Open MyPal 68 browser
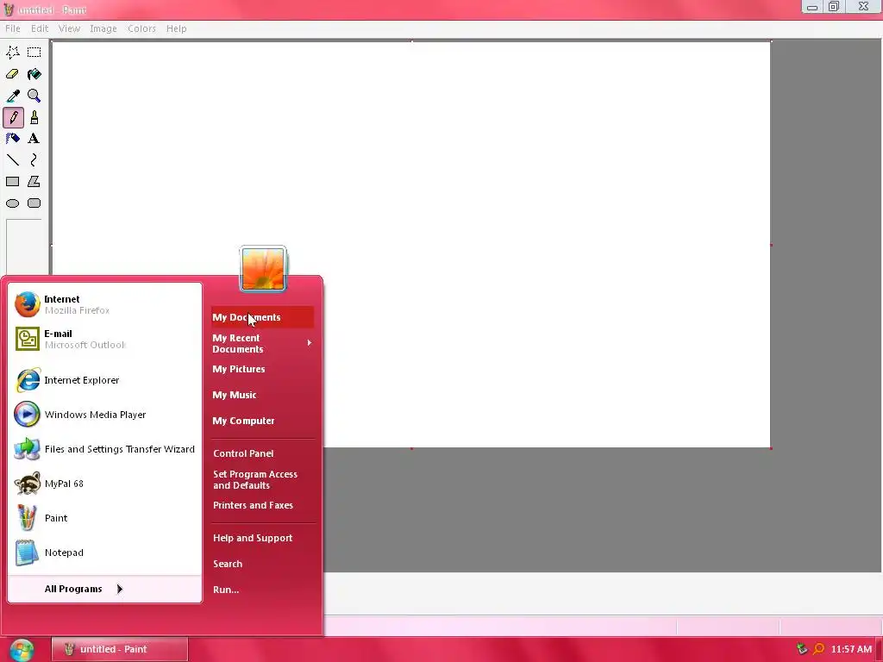Screen dimensions: 883x662 click(x=104, y=484)
